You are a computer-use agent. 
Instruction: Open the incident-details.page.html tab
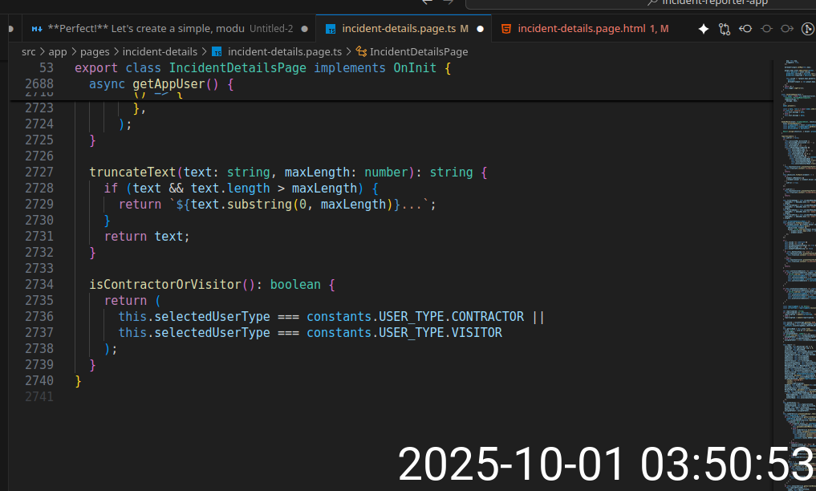pyautogui.click(x=581, y=29)
